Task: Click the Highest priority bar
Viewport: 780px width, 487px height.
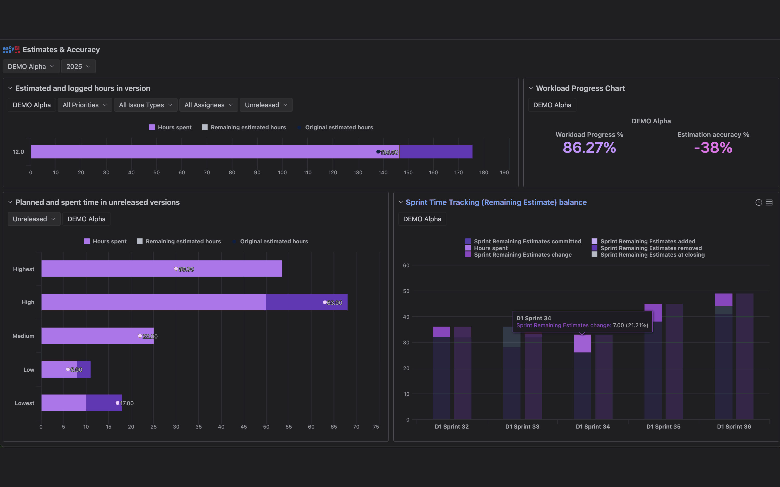Action: [x=161, y=268]
